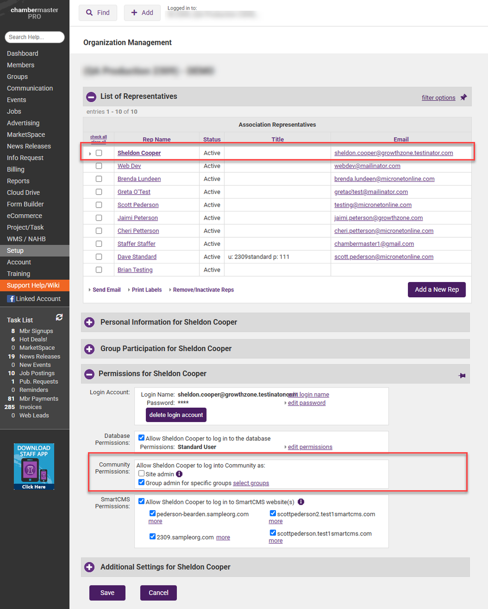Enable the Site admin checkbox

coord(142,473)
